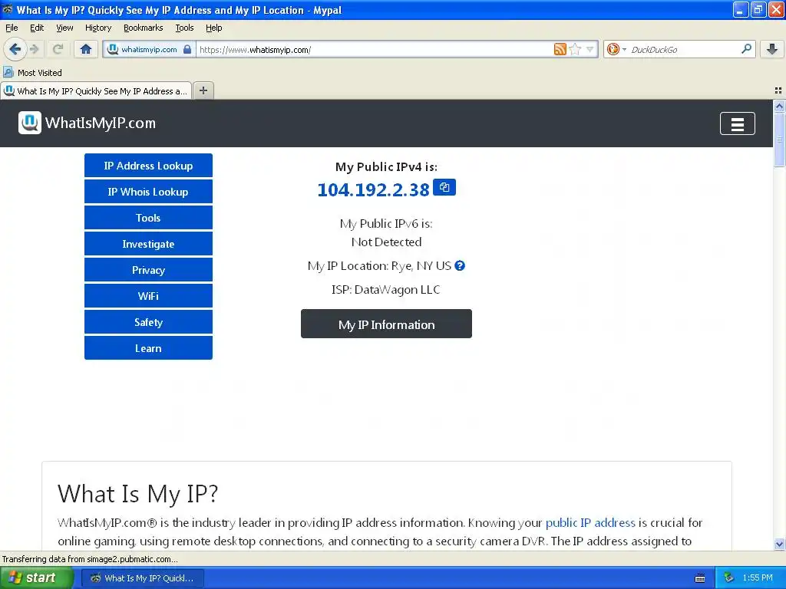Click the What Is My IP? heading

138,493
